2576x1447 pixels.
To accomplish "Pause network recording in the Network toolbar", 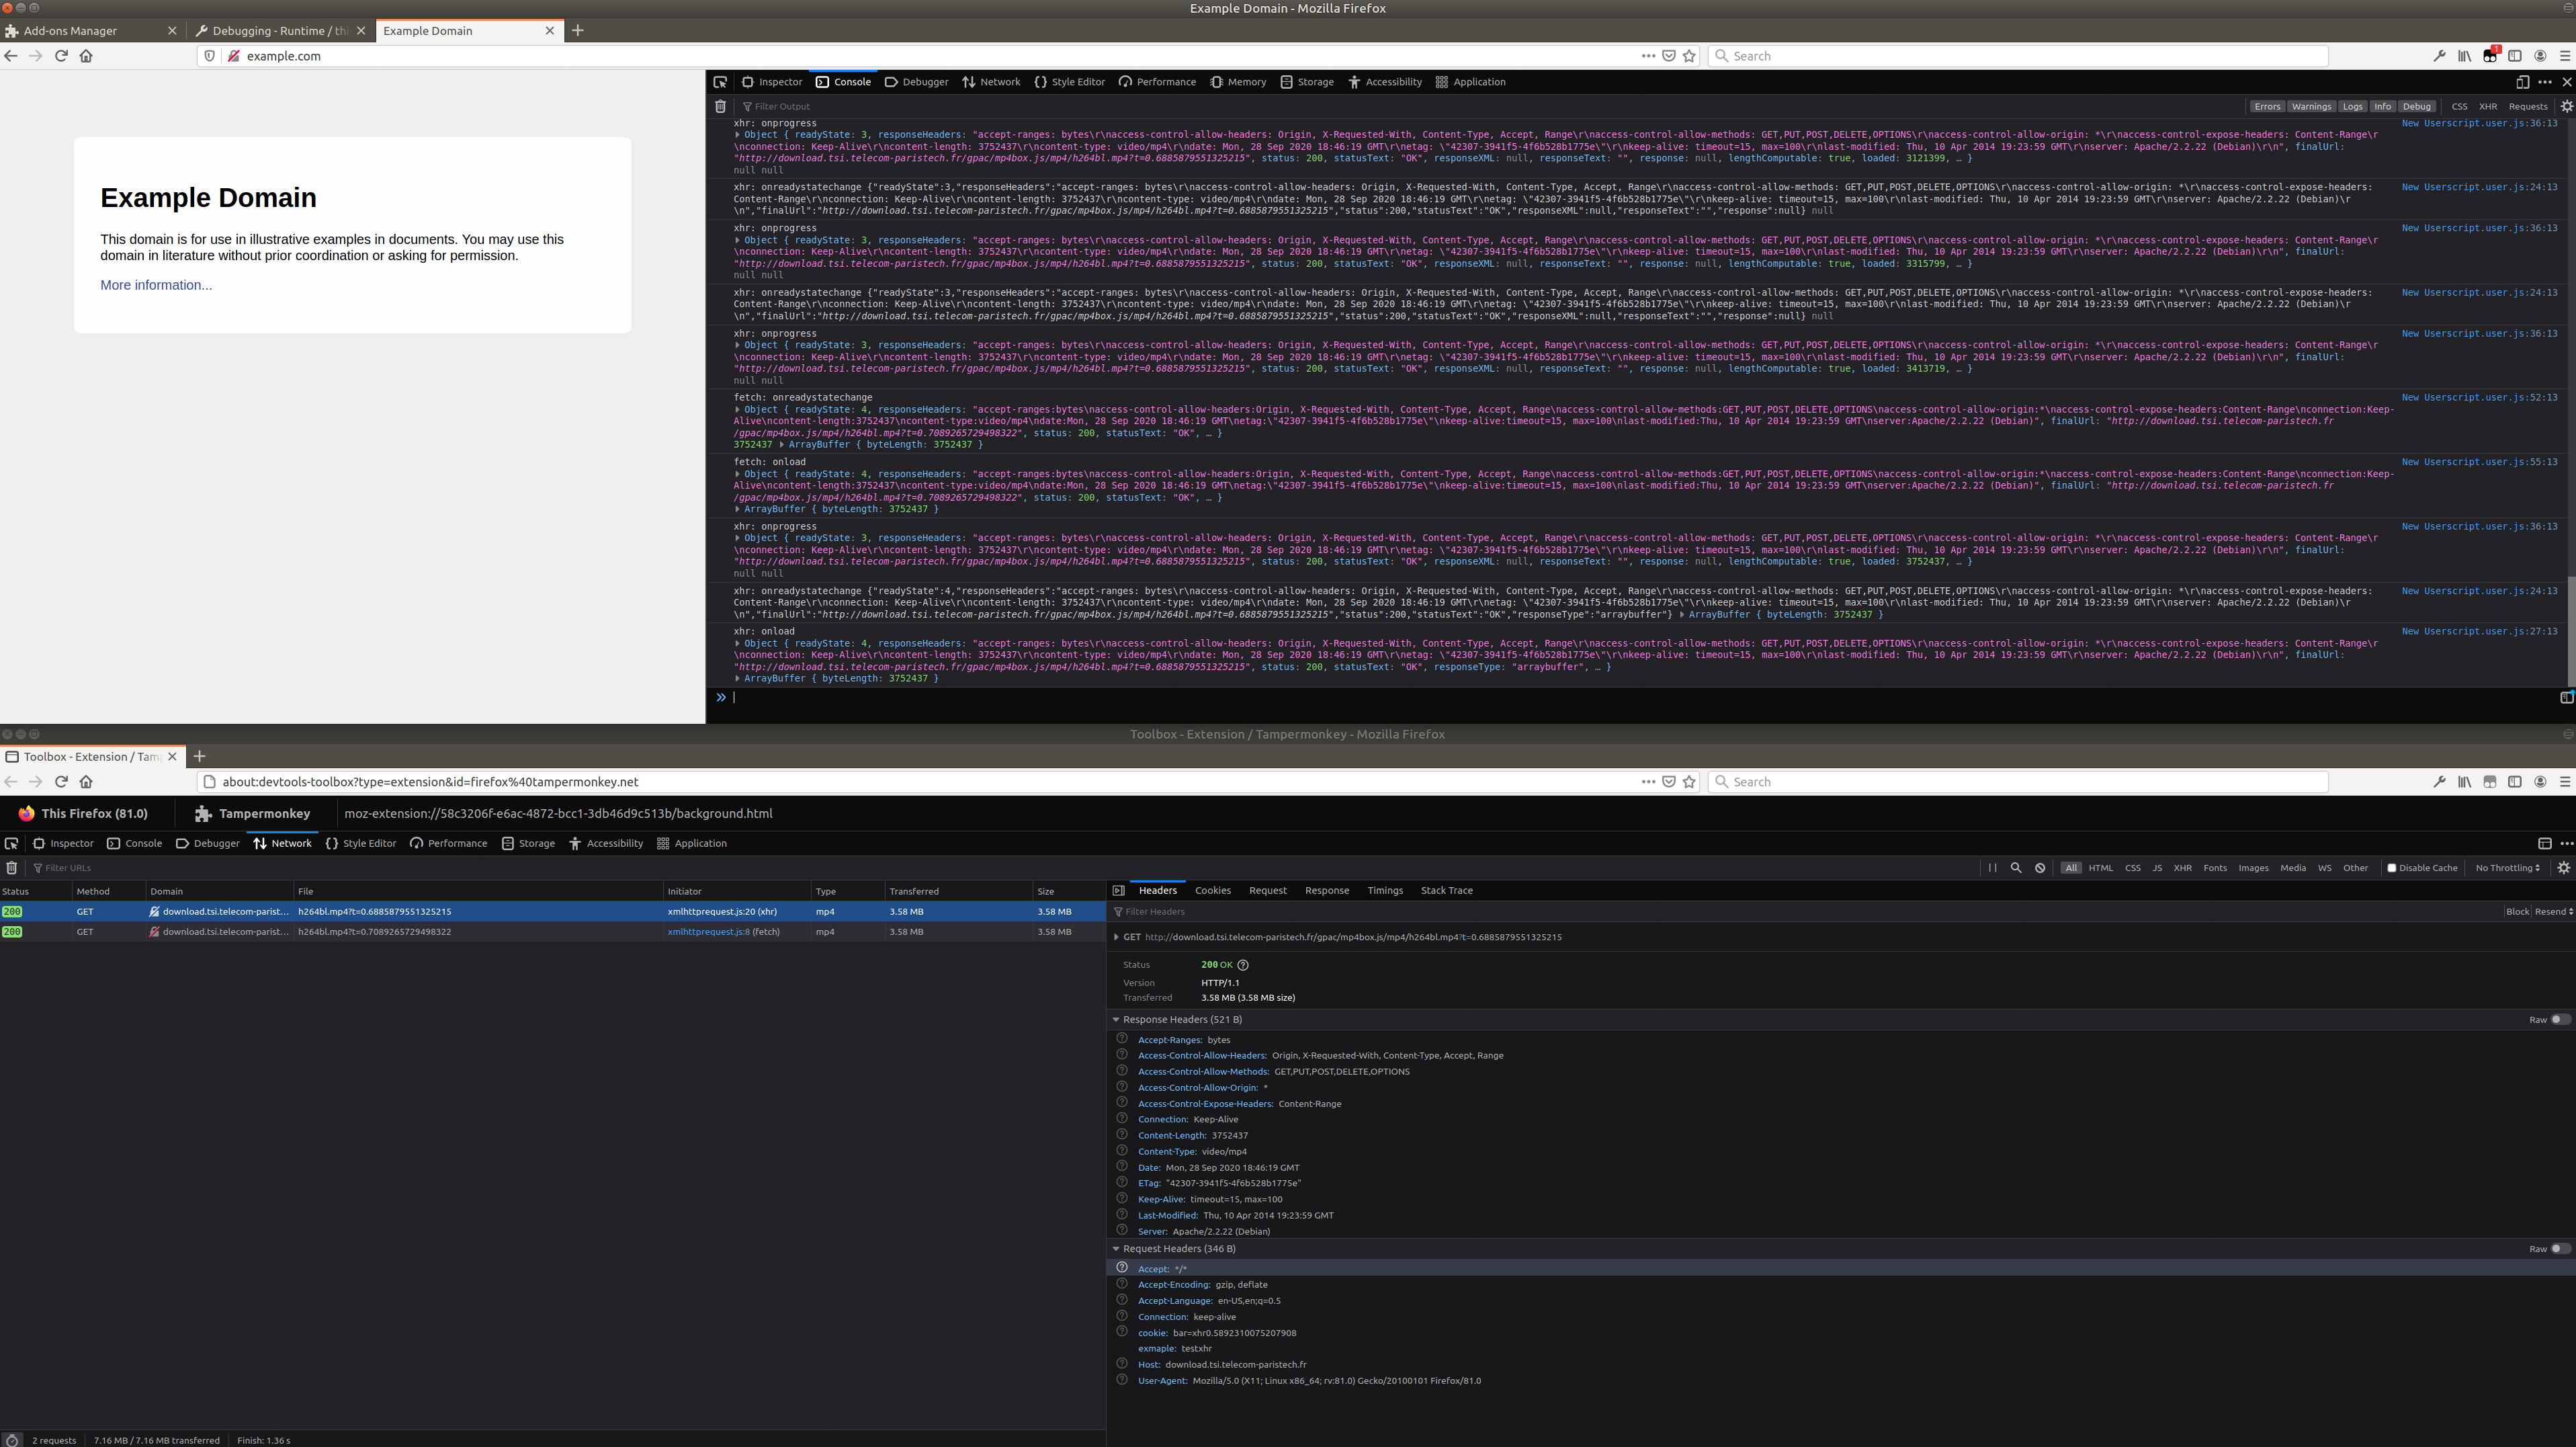I will point(1992,868).
